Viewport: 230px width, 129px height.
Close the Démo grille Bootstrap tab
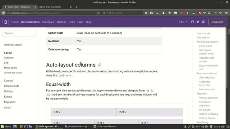[71, 7]
